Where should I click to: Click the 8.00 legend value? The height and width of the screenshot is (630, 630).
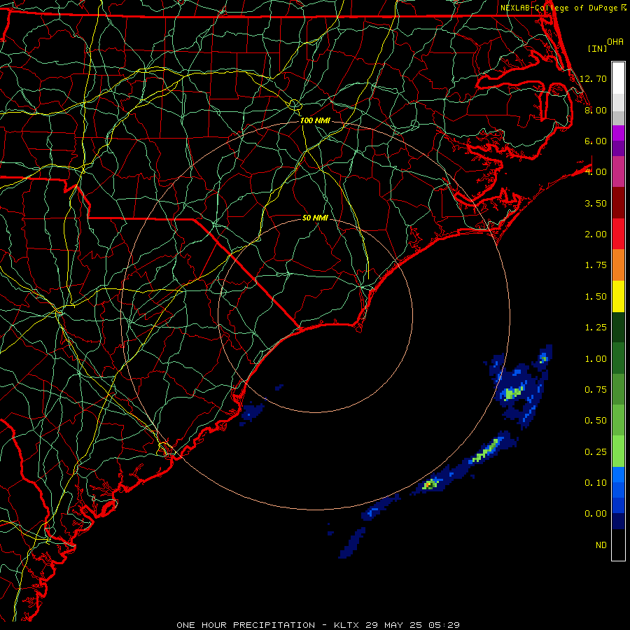click(x=596, y=110)
